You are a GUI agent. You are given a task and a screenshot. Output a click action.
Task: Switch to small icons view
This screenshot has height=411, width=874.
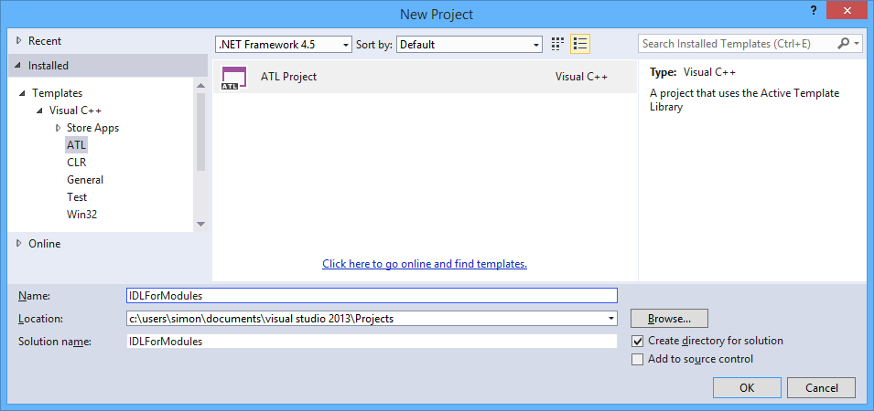coord(557,44)
